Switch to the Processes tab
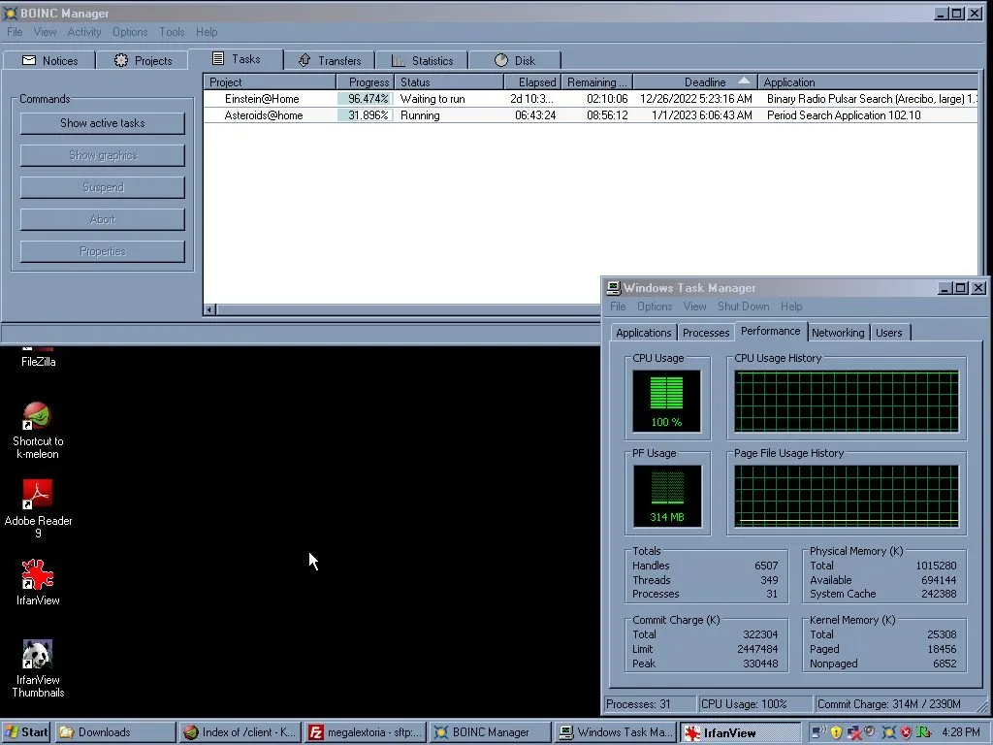 pyautogui.click(x=706, y=333)
